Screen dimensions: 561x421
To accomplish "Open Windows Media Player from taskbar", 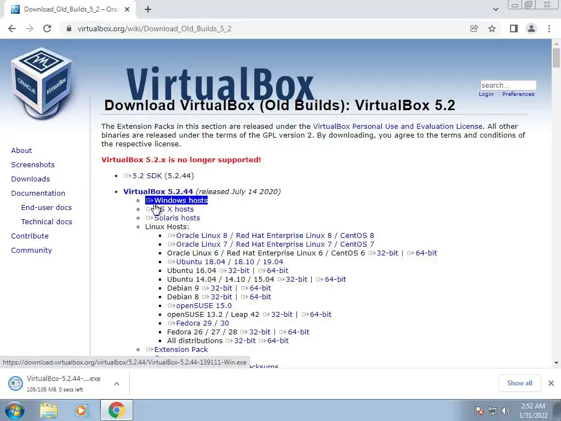I will point(82,410).
